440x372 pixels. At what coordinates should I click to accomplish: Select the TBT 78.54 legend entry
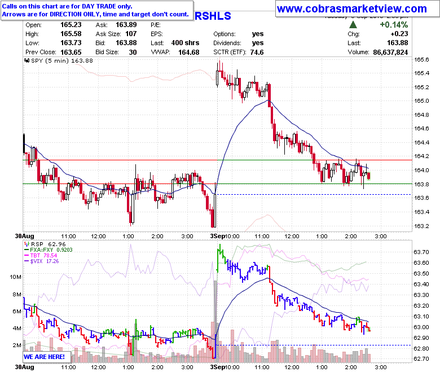tap(41, 256)
